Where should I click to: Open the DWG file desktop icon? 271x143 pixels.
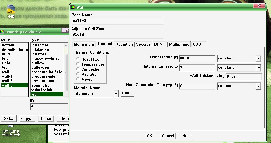pyautogui.click(x=11, y=10)
